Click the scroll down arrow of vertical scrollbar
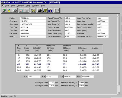 pyautogui.click(x=118, y=93)
